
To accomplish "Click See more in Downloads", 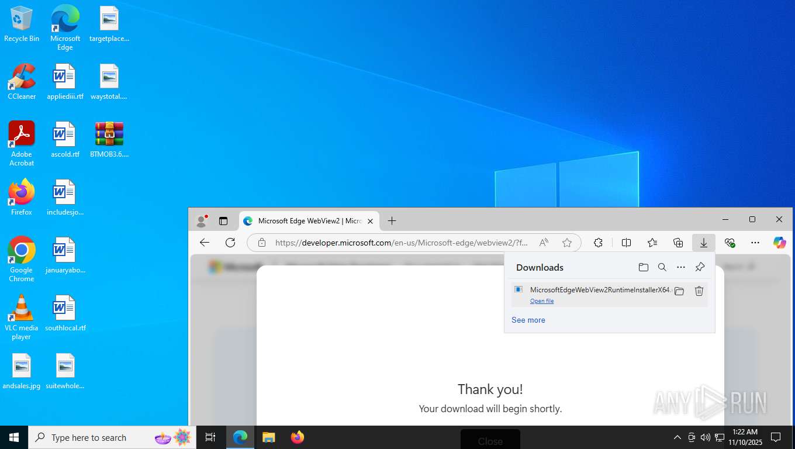I will pyautogui.click(x=528, y=320).
